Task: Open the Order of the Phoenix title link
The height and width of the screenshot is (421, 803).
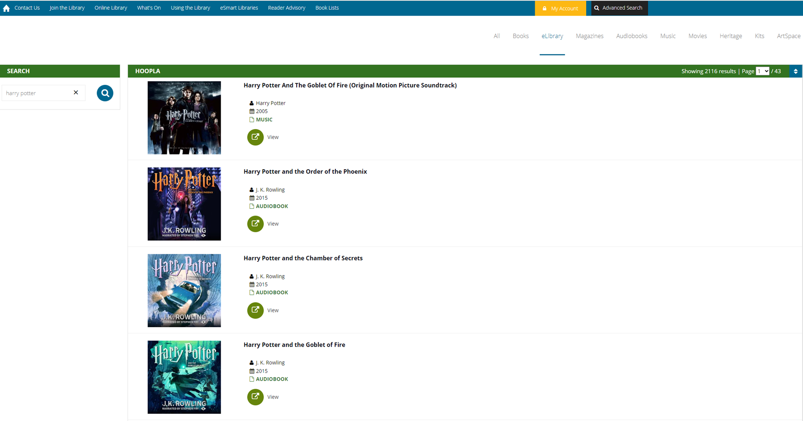Action: coord(305,171)
